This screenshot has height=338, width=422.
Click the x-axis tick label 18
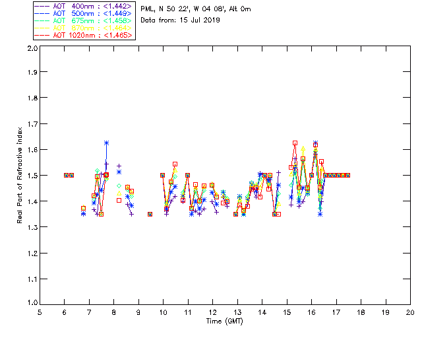click(361, 312)
